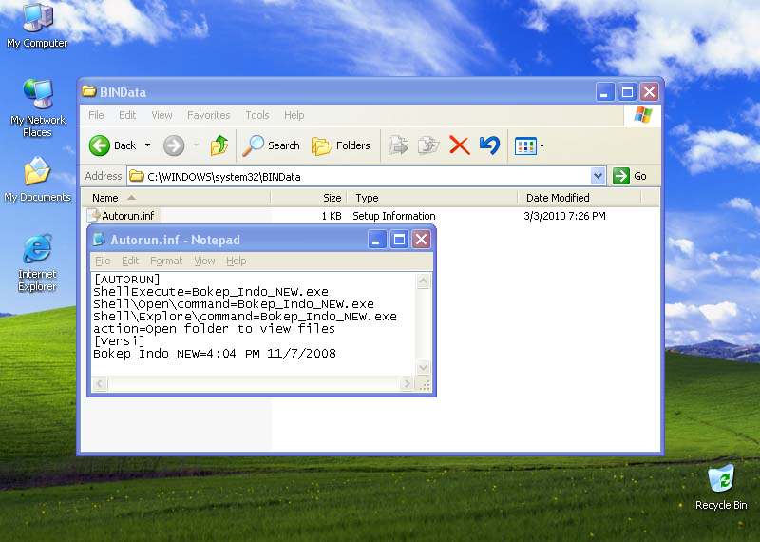This screenshot has height=542, width=760.
Task: Open Recycle Bin on the desktop
Action: point(721,478)
